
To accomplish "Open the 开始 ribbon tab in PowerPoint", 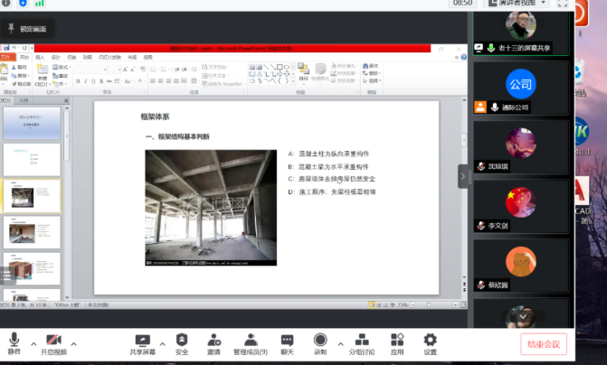I will click(24, 56).
